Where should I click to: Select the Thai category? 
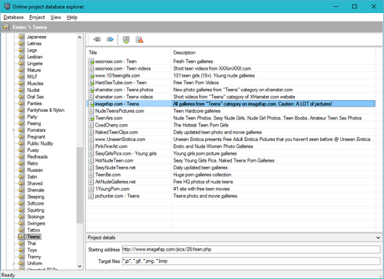point(31,243)
